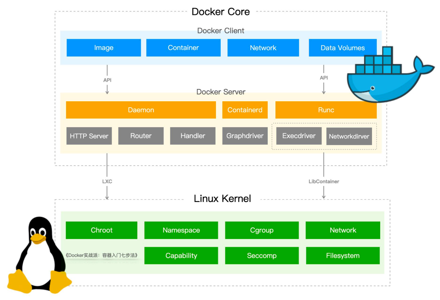
Task: Click the gray Router box
Action: (x=141, y=136)
